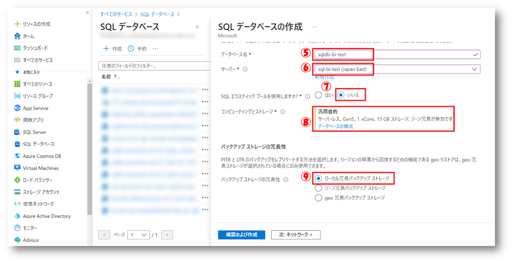The width and height of the screenshot is (512, 263).
Task: Click the 次: ネットワーク > button
Action: point(295,235)
